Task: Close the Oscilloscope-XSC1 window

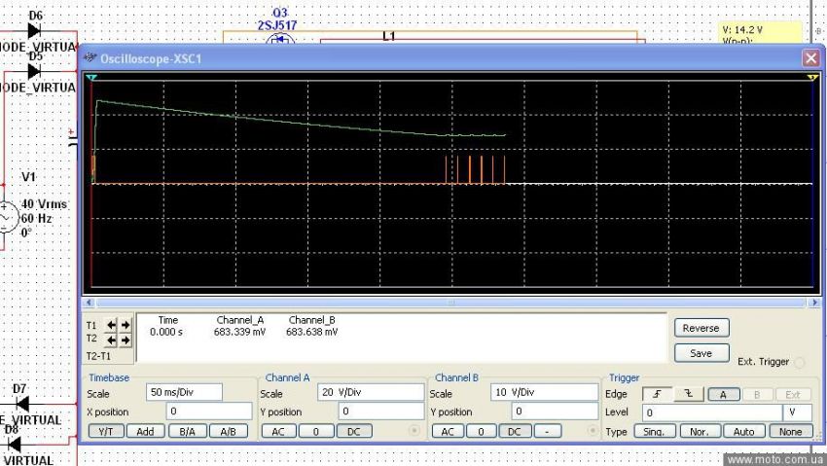Action: [x=810, y=58]
